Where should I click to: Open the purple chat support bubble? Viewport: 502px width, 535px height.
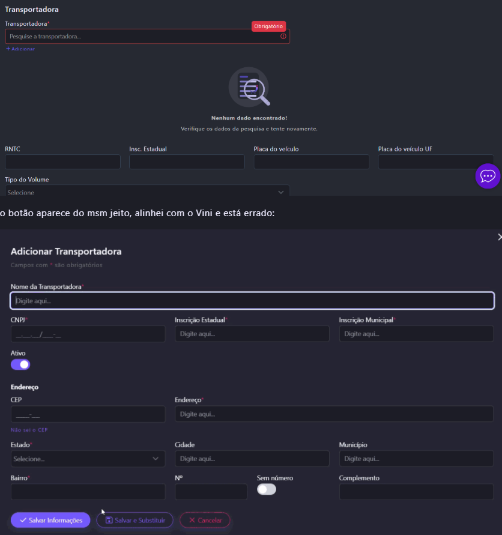tap(488, 176)
